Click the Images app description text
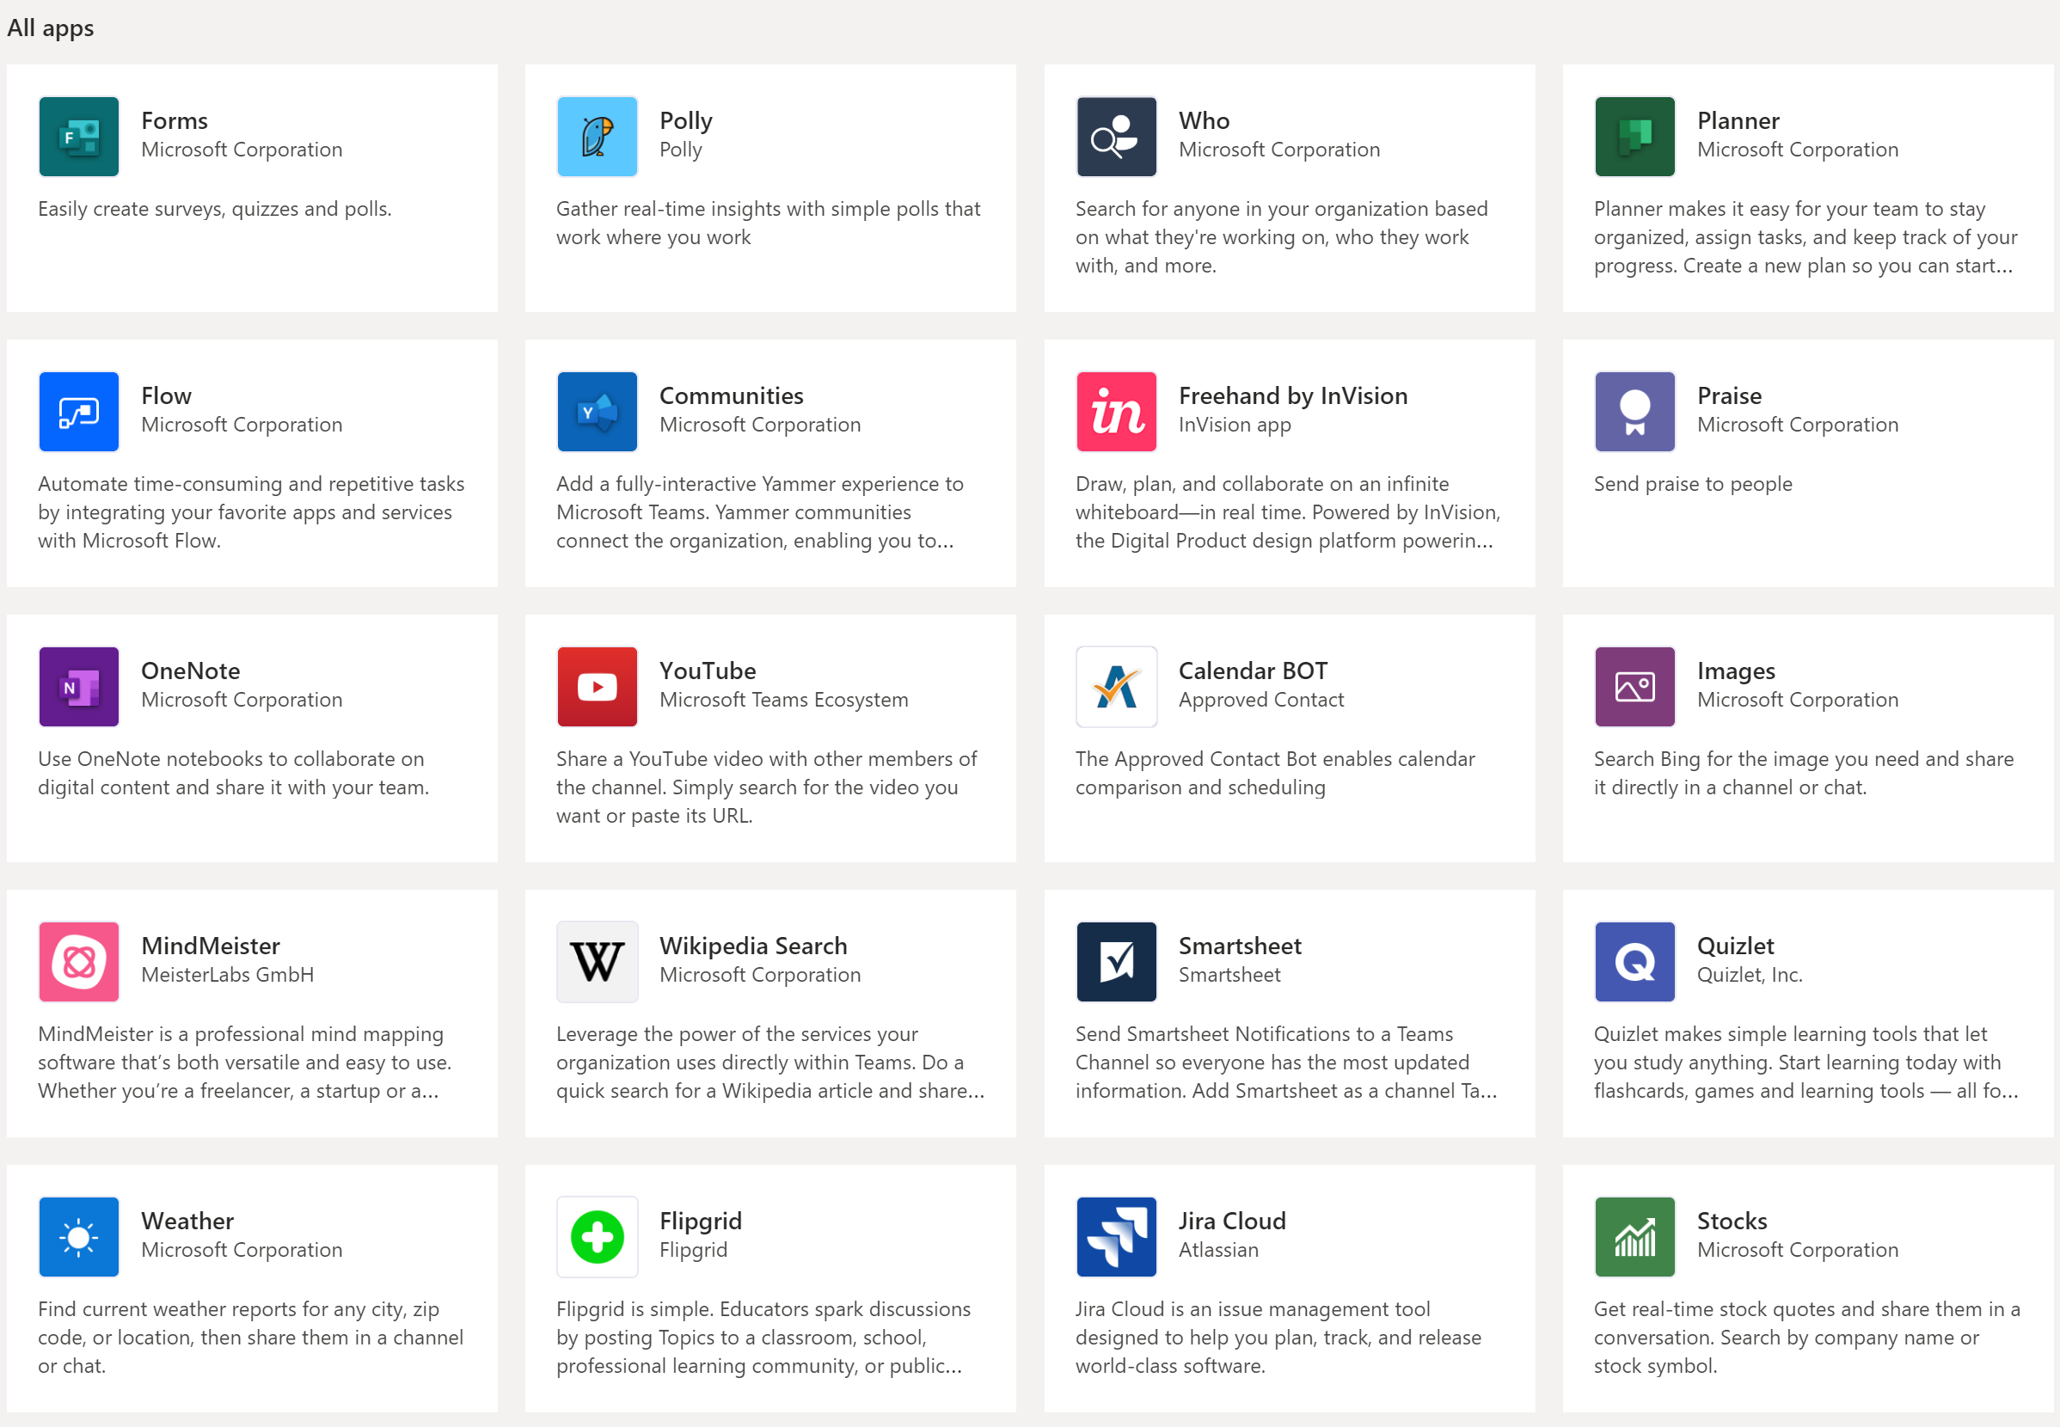This screenshot has width=2060, height=1427. pyautogui.click(x=1804, y=774)
